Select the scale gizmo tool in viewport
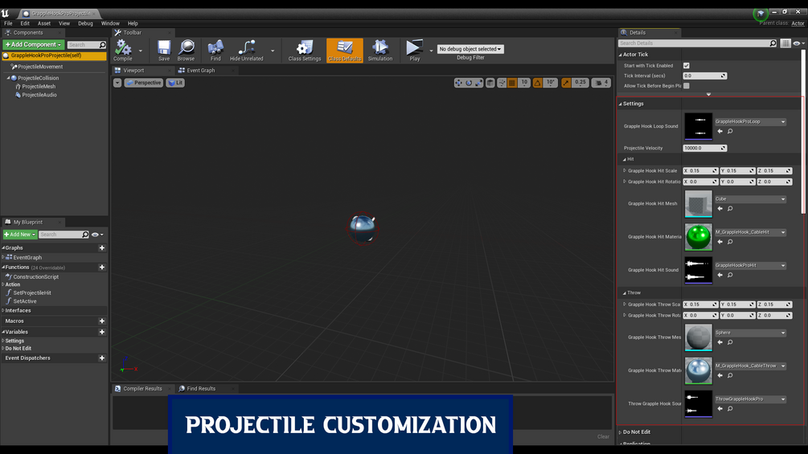 478,83
